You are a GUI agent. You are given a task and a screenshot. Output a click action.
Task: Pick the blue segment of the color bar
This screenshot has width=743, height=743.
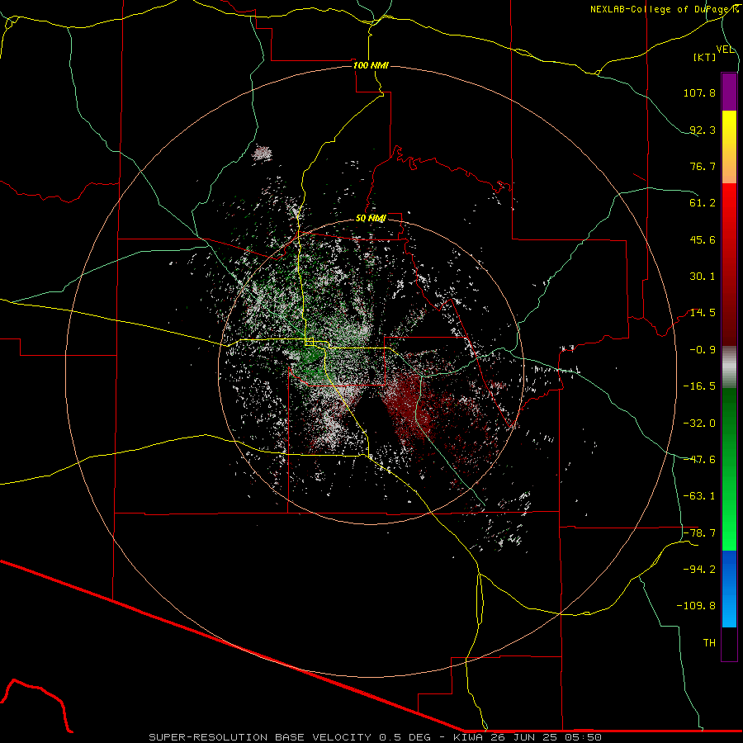tap(729, 589)
